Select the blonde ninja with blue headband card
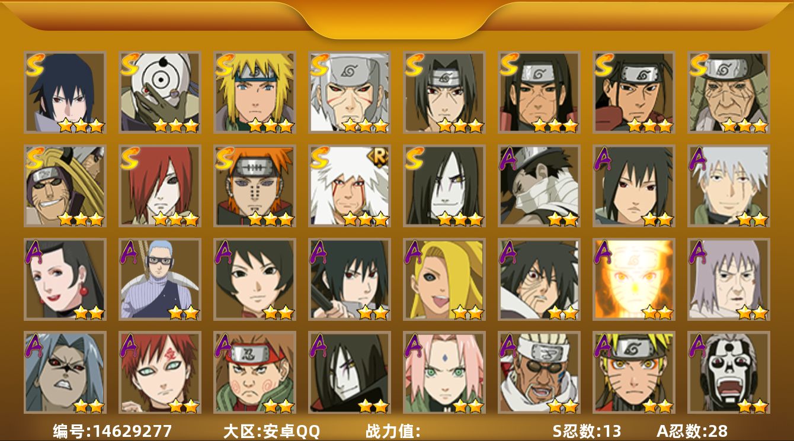Image resolution: width=794 pixels, height=441 pixels. pyautogui.click(x=255, y=92)
